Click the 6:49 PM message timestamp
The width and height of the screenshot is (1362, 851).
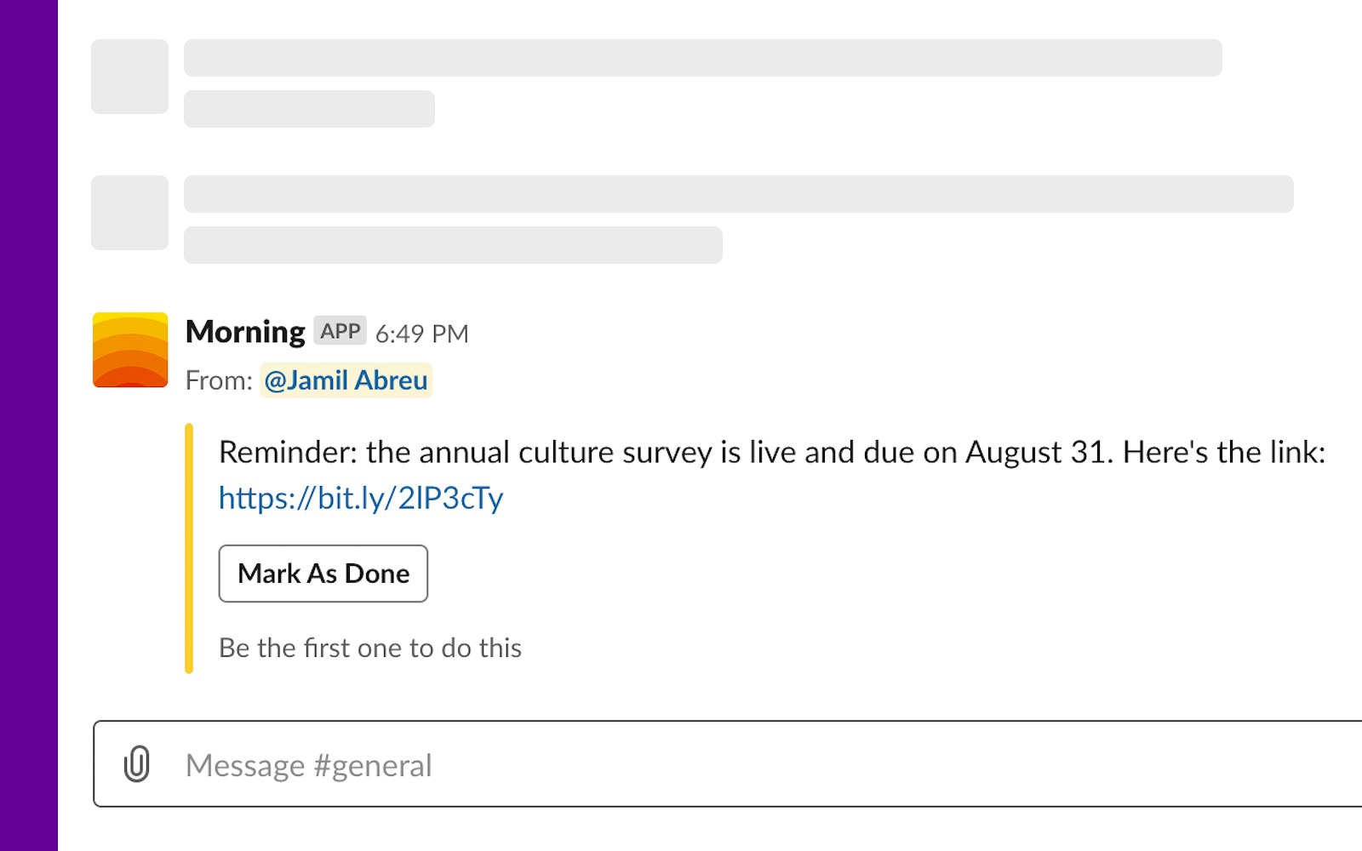point(421,334)
